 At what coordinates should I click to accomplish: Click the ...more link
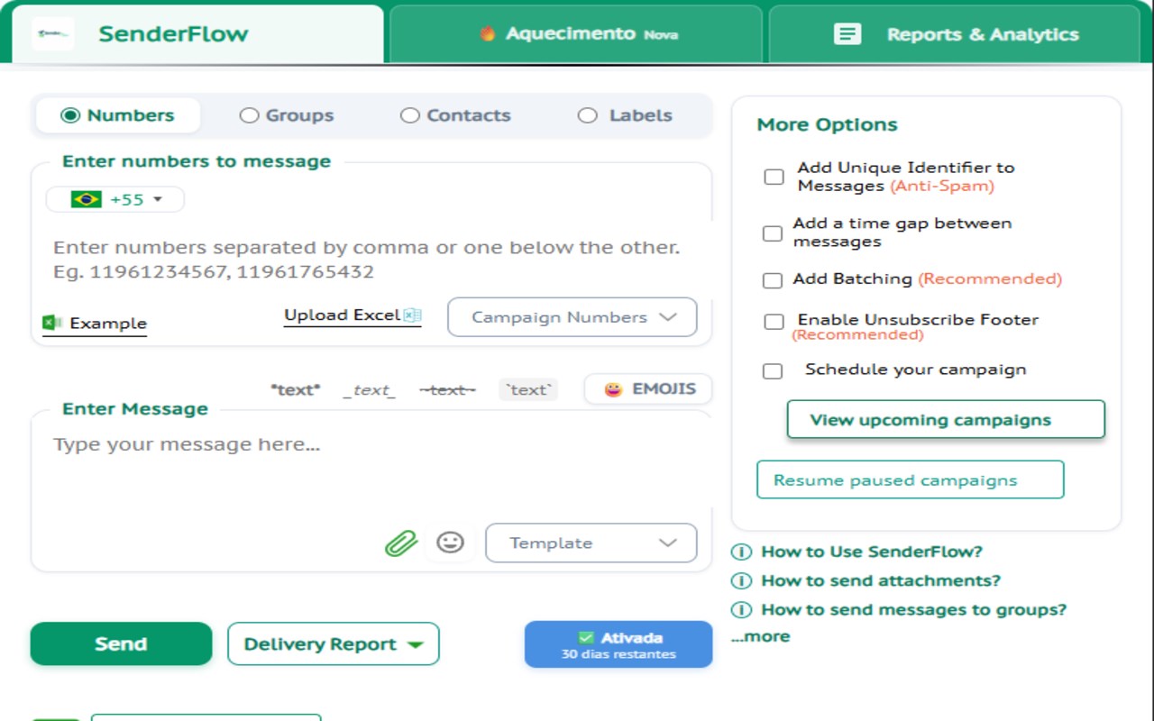tap(760, 636)
